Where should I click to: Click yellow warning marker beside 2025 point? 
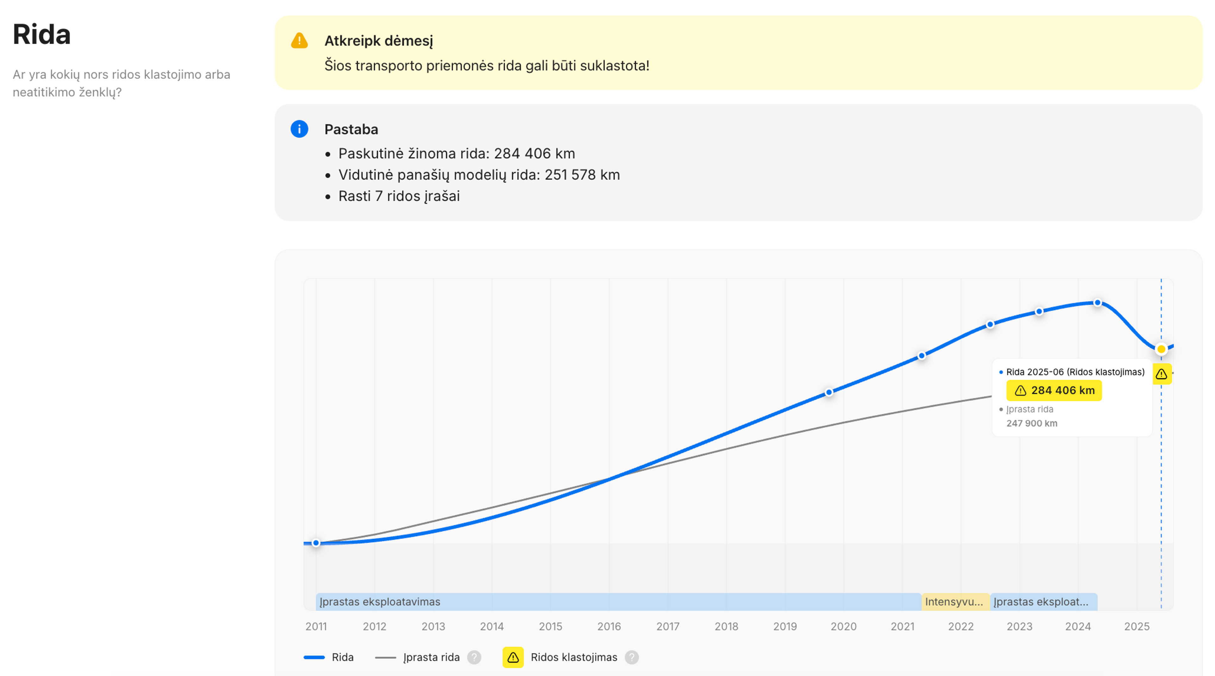1161,374
